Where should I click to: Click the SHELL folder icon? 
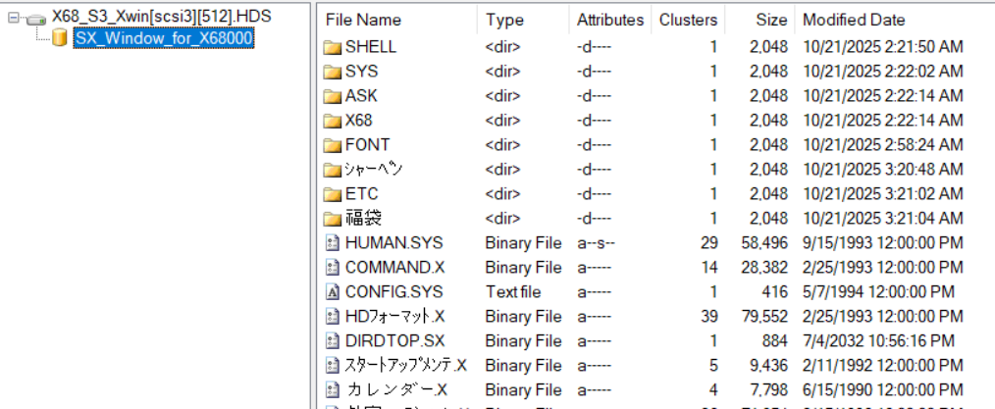(332, 47)
